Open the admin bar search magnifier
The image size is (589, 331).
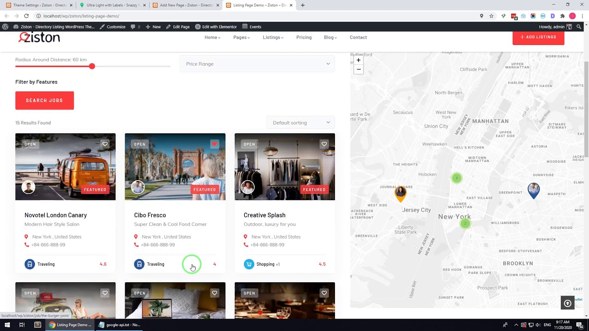click(x=579, y=27)
